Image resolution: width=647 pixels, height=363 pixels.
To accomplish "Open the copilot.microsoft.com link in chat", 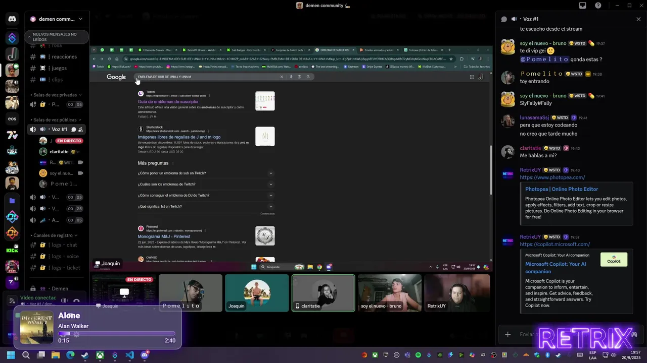I will tap(554, 245).
